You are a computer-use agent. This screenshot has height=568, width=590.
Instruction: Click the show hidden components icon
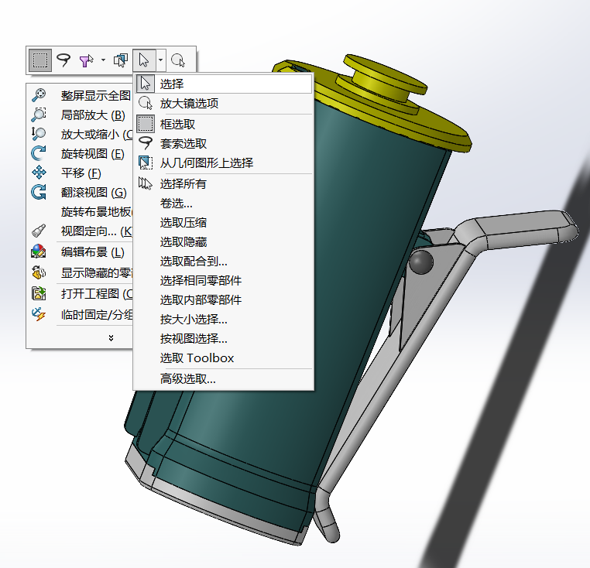click(x=39, y=272)
